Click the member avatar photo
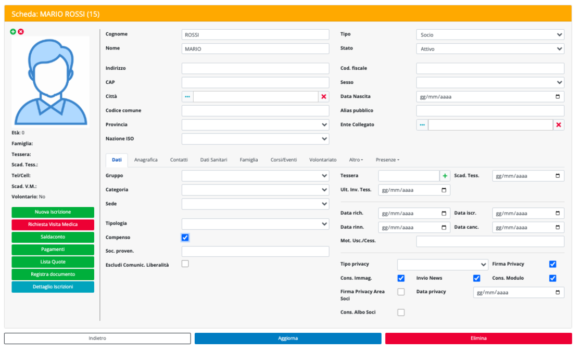The image size is (577, 350). 51,82
